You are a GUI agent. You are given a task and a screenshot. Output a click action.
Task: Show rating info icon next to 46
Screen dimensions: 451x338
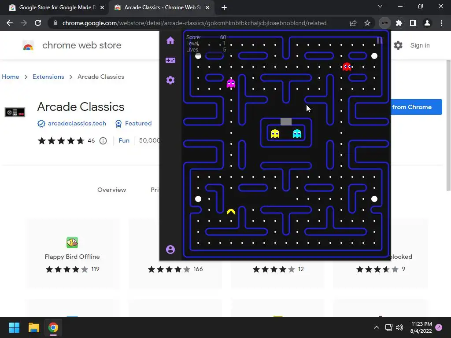click(x=103, y=141)
